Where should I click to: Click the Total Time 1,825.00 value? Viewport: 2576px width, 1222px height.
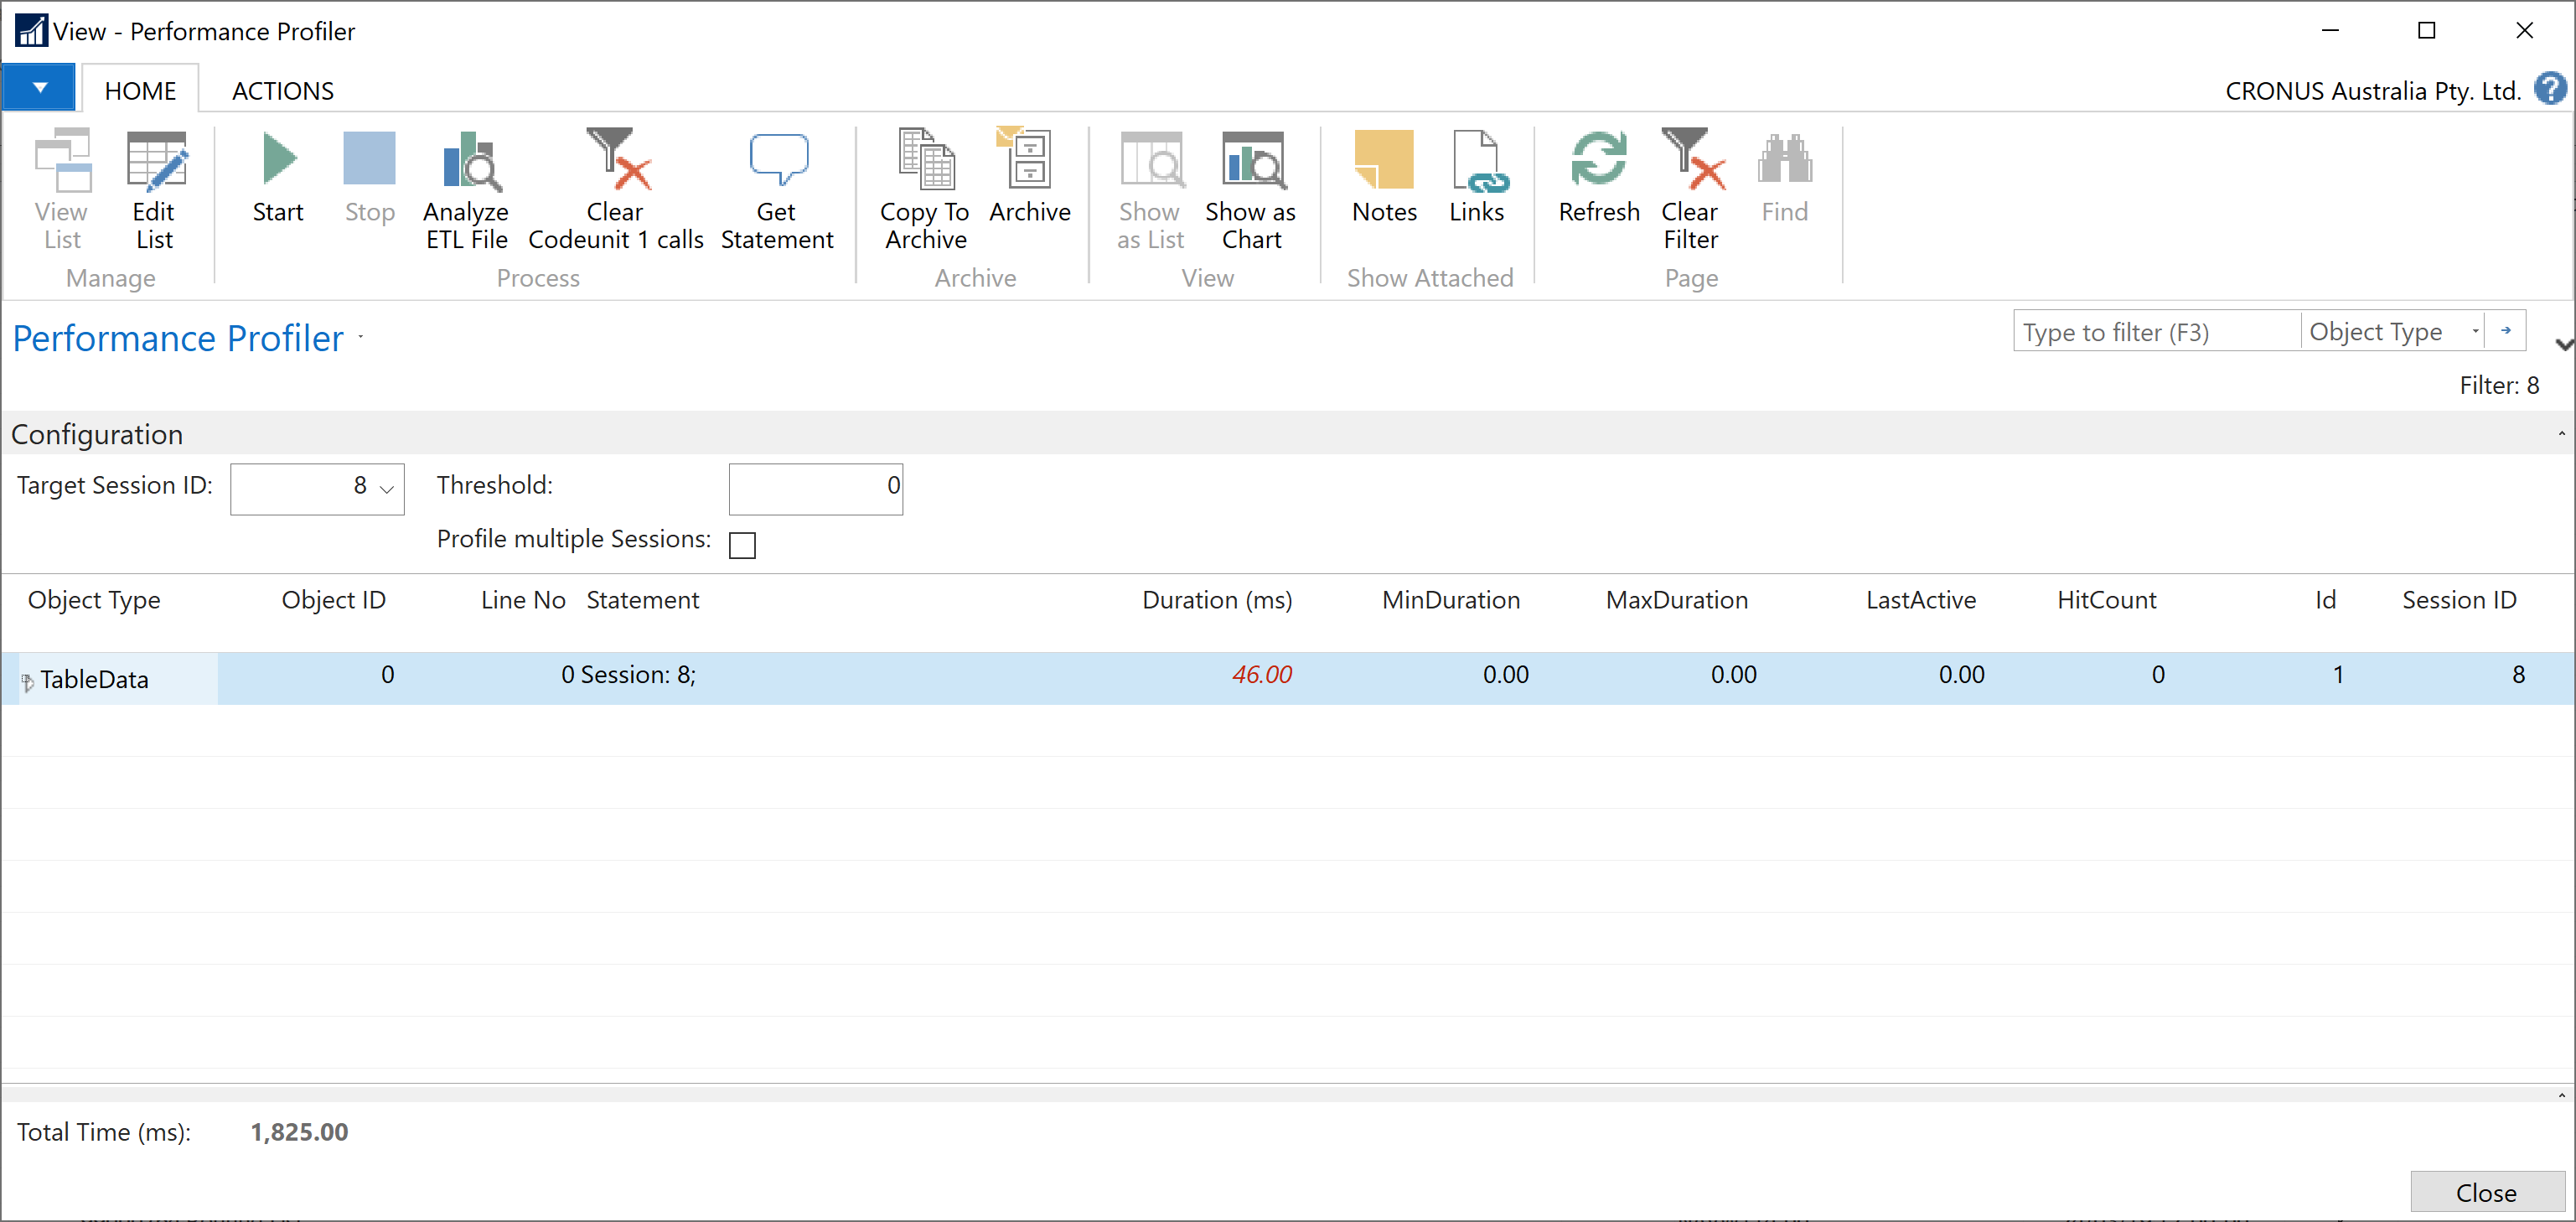pos(299,1132)
